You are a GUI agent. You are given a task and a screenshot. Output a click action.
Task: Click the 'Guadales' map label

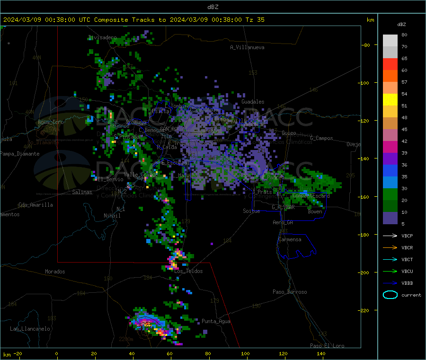click(253, 102)
